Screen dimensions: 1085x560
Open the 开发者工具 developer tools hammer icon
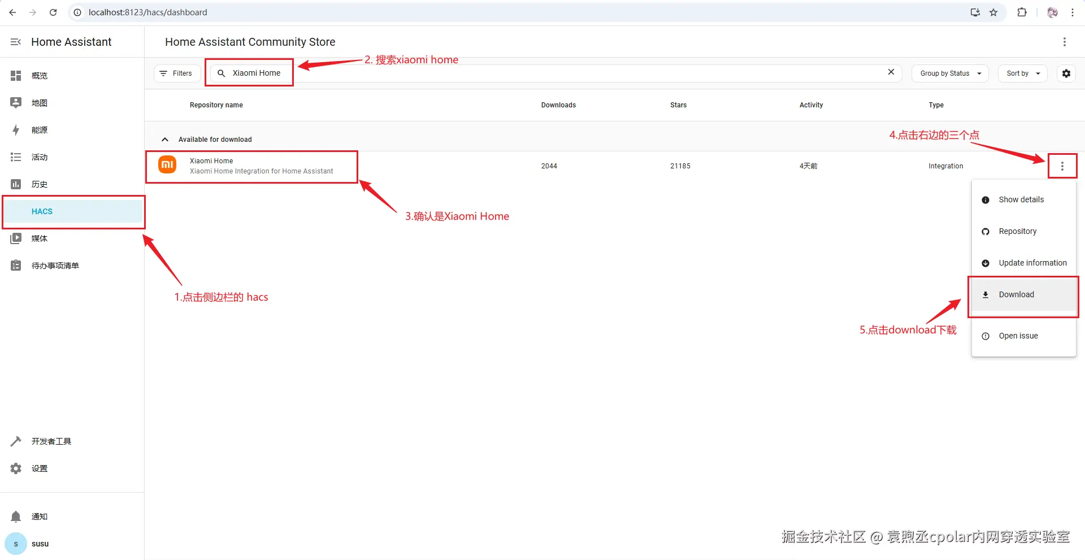click(x=16, y=441)
